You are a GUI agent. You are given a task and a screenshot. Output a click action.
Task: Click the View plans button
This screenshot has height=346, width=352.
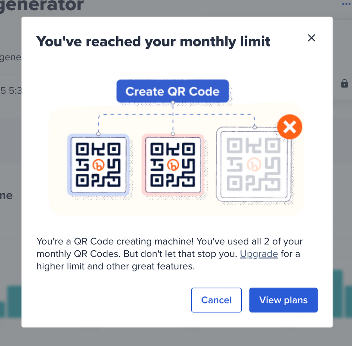283,300
